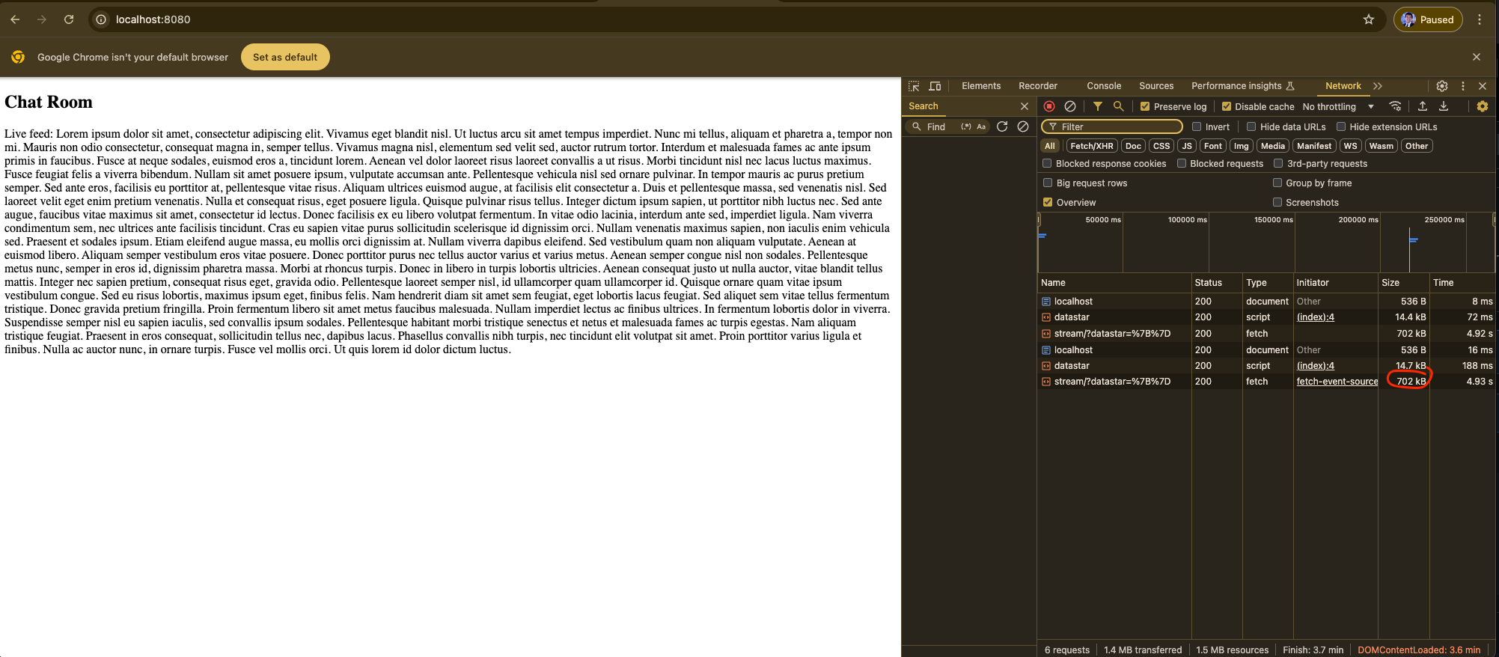This screenshot has width=1499, height=657.
Task: Go back in browser history
Action: pyautogui.click(x=15, y=19)
